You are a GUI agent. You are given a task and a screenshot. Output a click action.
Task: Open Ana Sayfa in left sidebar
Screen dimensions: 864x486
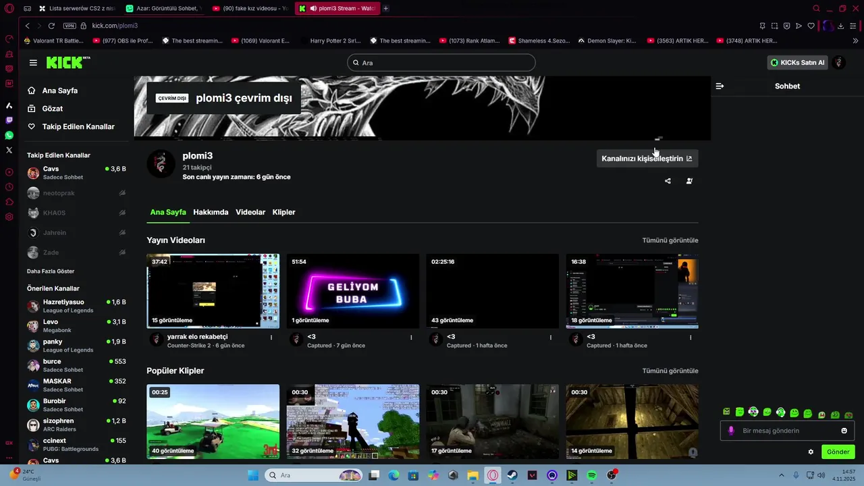(x=53, y=90)
